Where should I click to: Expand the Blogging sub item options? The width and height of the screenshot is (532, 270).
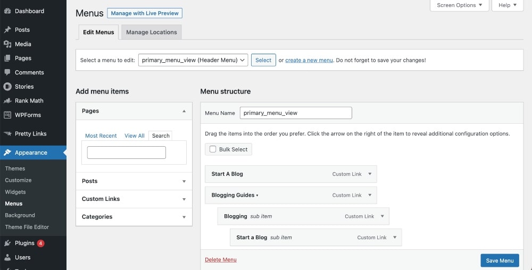(x=383, y=216)
